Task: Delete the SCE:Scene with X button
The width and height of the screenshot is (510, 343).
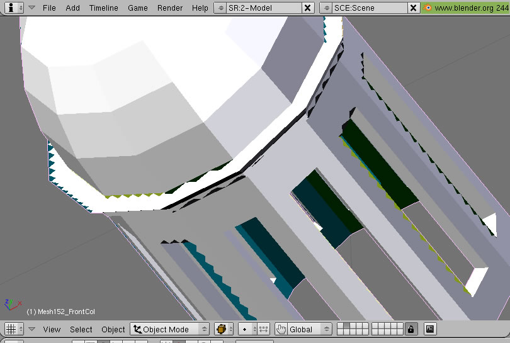Action: coord(413,8)
